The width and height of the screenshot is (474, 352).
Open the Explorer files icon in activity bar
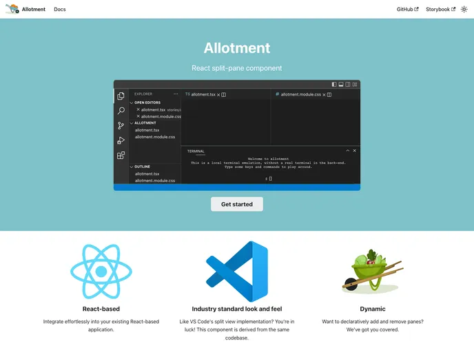[121, 96]
